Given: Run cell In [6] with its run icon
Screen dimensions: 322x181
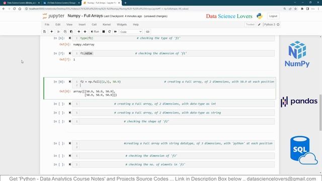Looking at the screenshot, I should [70, 38].
